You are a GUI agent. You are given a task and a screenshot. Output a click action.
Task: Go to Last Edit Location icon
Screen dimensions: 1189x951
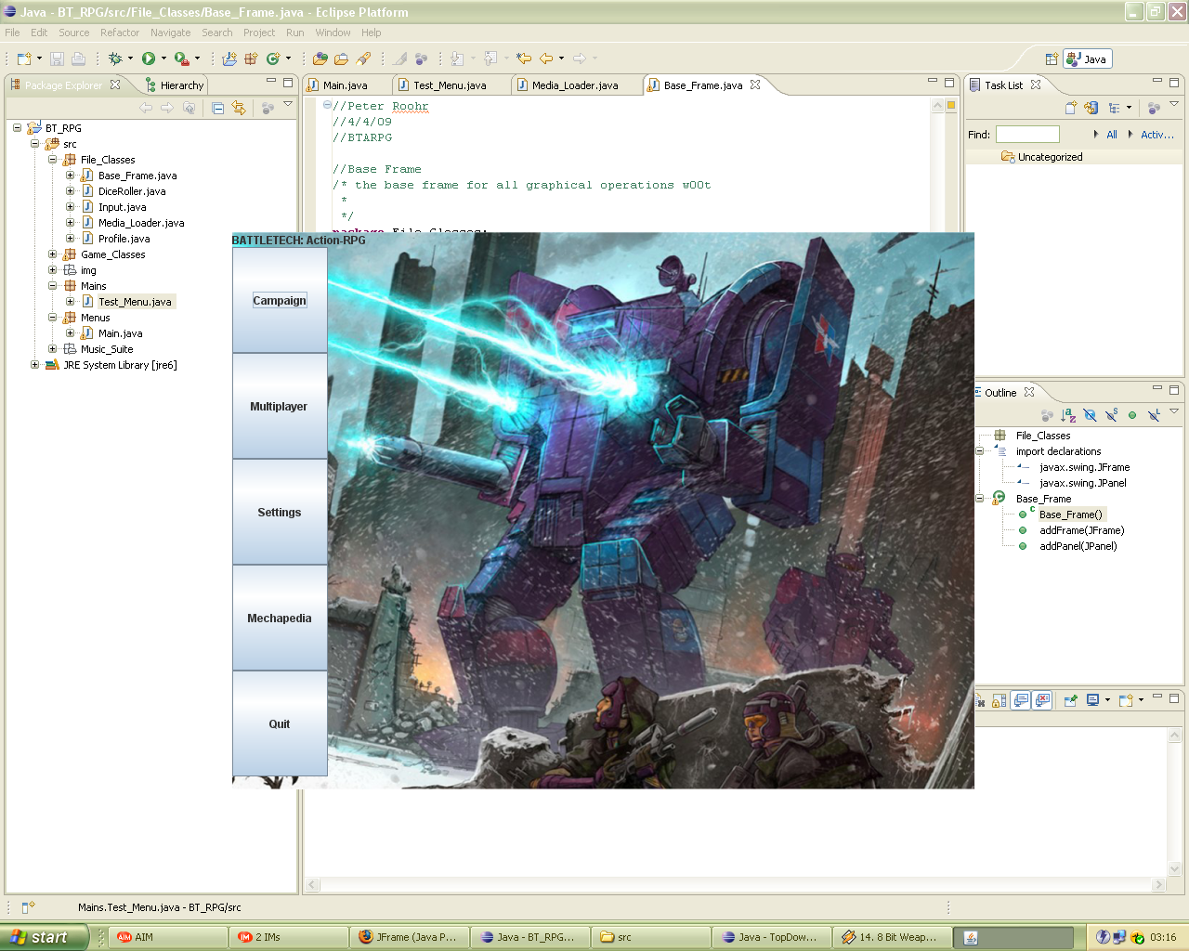click(524, 59)
